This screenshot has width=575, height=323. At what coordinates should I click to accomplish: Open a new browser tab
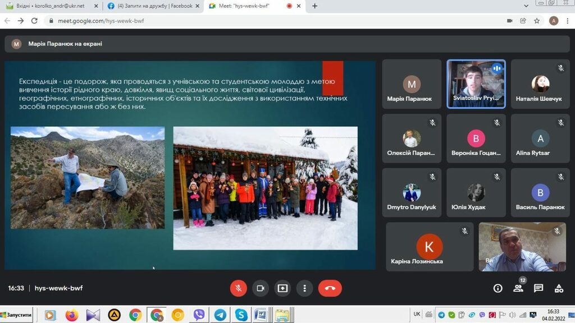314,6
